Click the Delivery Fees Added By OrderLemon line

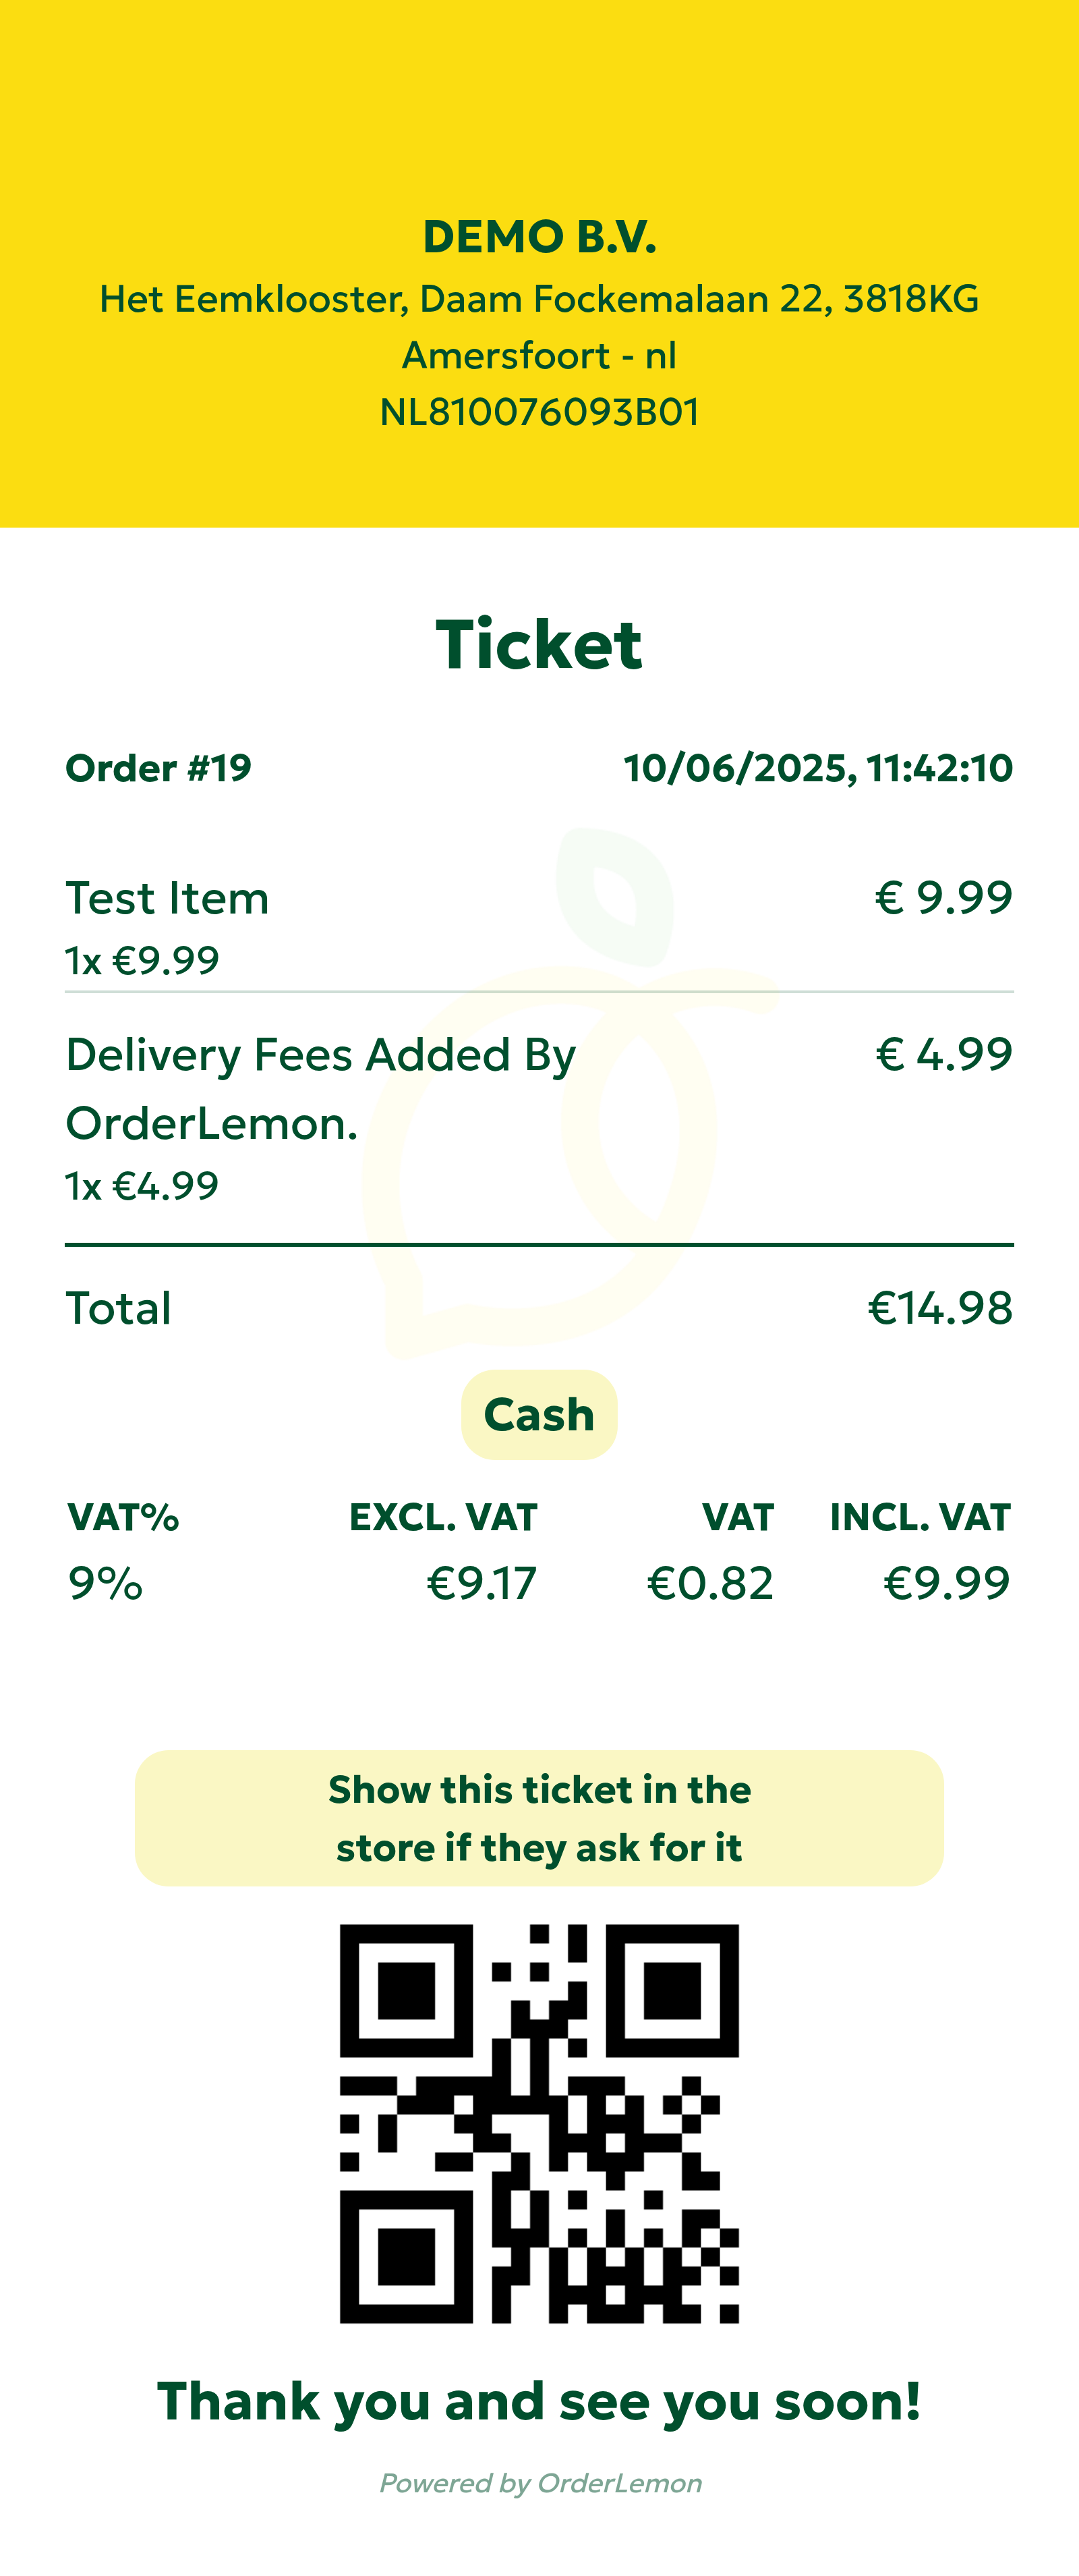coord(321,1088)
